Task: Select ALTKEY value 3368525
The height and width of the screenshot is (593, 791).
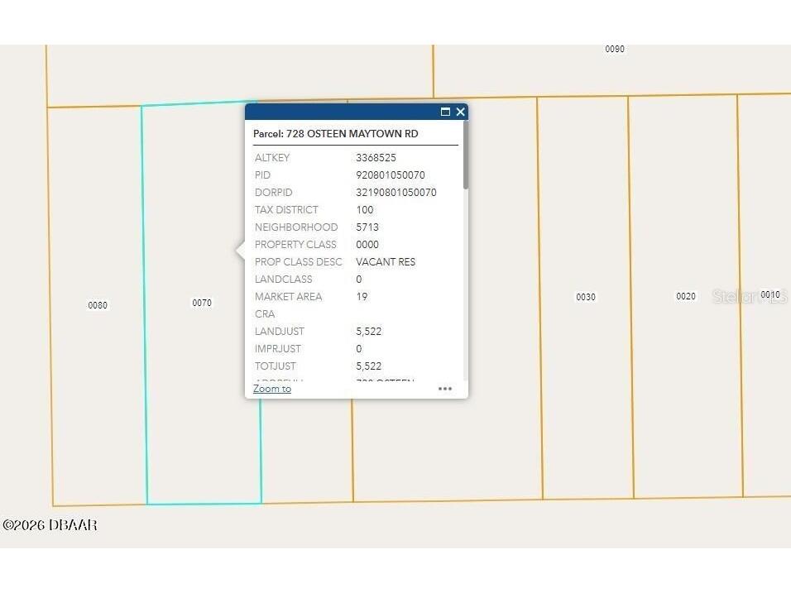Action: coord(376,158)
